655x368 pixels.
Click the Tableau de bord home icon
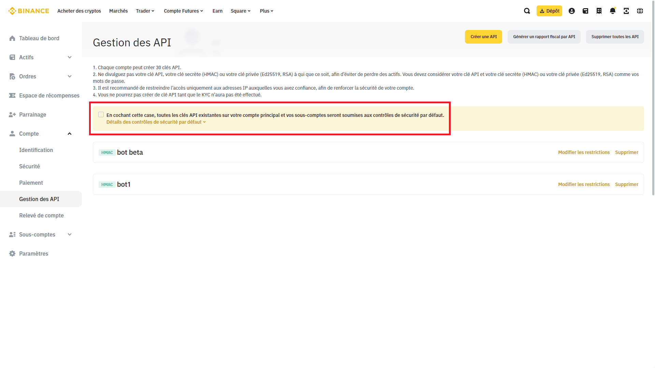[x=12, y=38]
